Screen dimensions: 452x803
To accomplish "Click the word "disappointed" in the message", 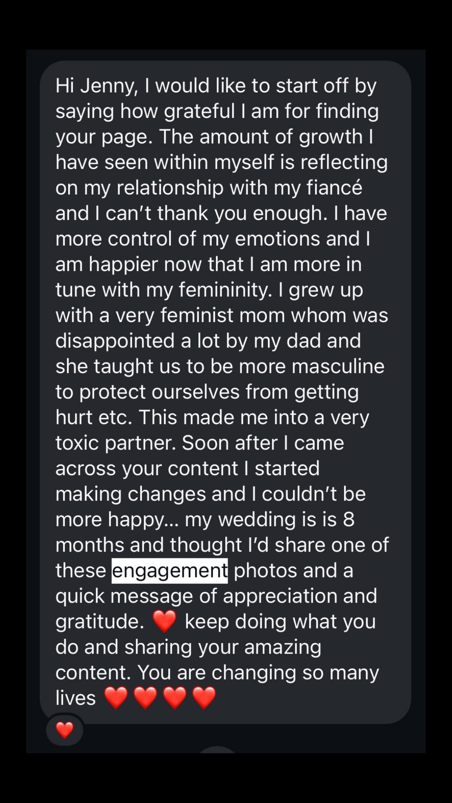I will 115,341.
